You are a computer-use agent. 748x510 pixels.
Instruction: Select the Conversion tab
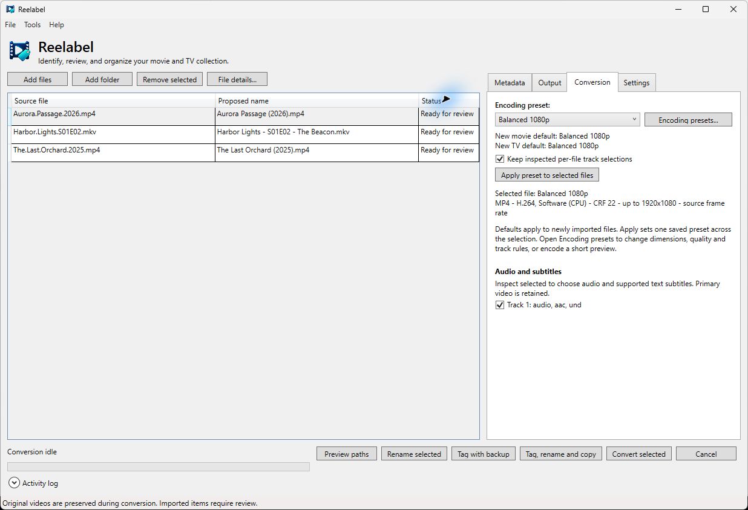pos(592,82)
